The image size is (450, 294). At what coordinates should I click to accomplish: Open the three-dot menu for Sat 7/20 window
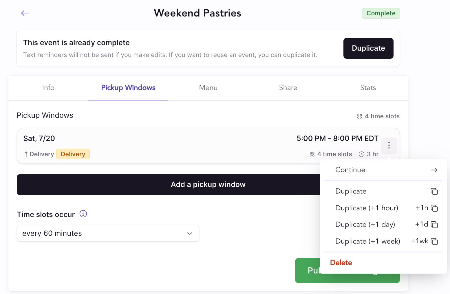tap(389, 145)
